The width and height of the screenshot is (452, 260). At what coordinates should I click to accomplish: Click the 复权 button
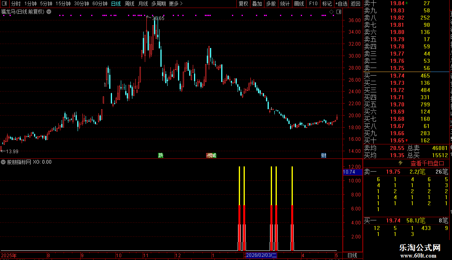[243, 4]
